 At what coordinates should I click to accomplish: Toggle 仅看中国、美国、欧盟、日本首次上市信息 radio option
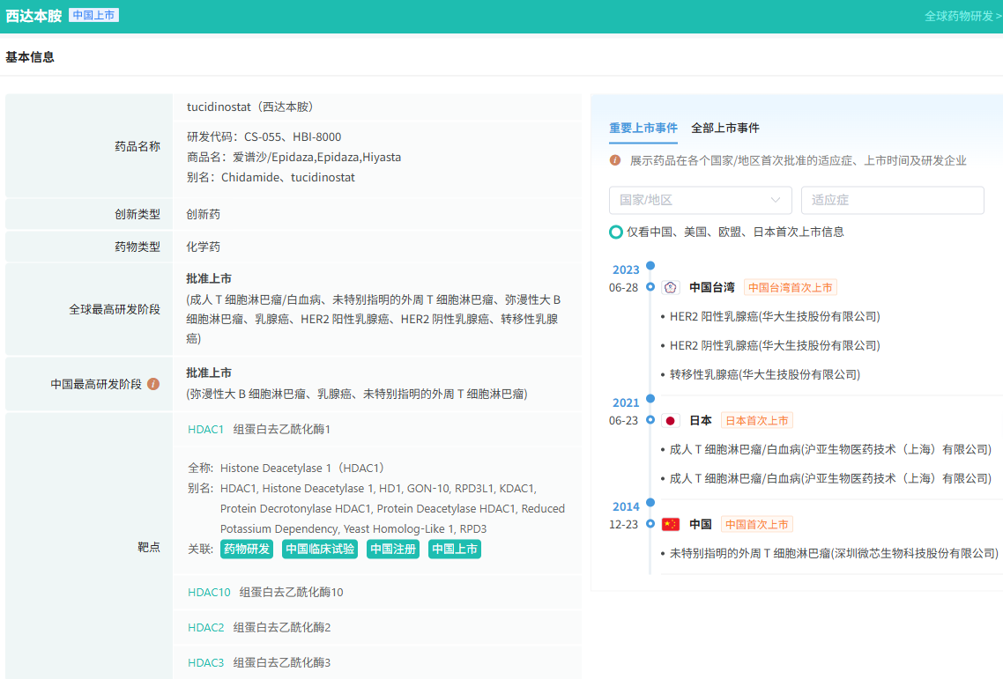click(615, 232)
